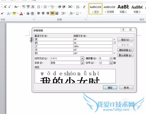Viewport: 146px width, 114px height.
Task: Open the 字号 dropdown showing 11
Action: coord(111,63)
